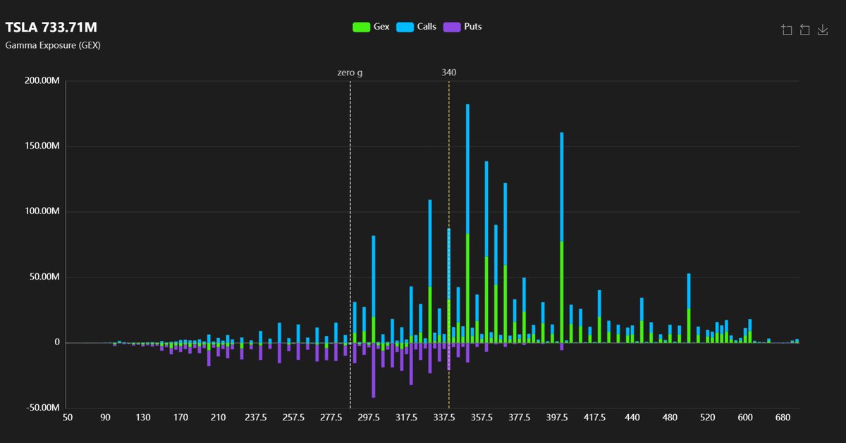Toggle the Gex series in legend

tap(371, 27)
